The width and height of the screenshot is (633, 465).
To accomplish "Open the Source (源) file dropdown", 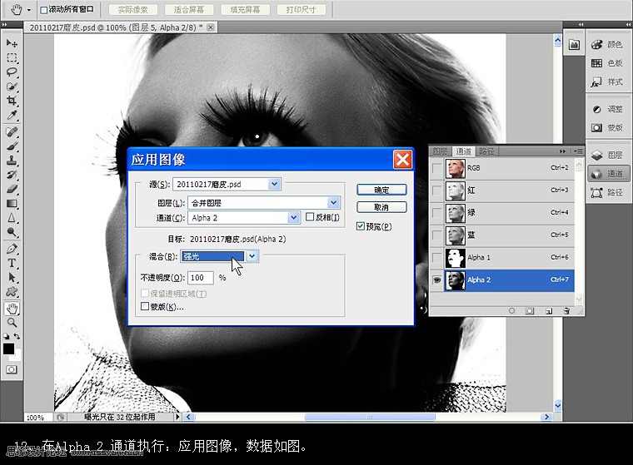I will point(274,184).
